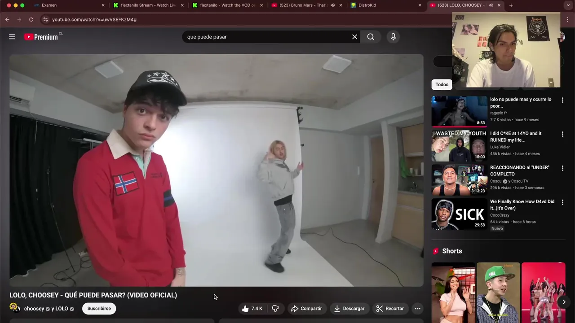Open the Short with the green cap
Screen dimensions: 575x323
[498, 292]
